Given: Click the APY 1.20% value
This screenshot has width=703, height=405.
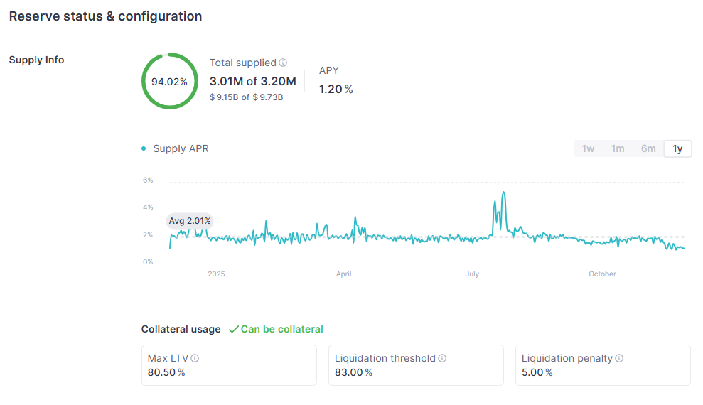Looking at the screenshot, I should (336, 89).
